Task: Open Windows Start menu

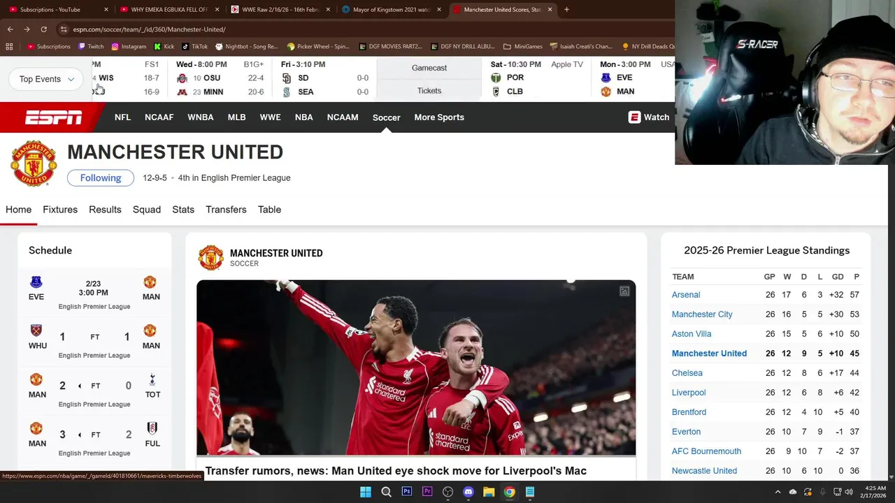Action: coord(366,492)
